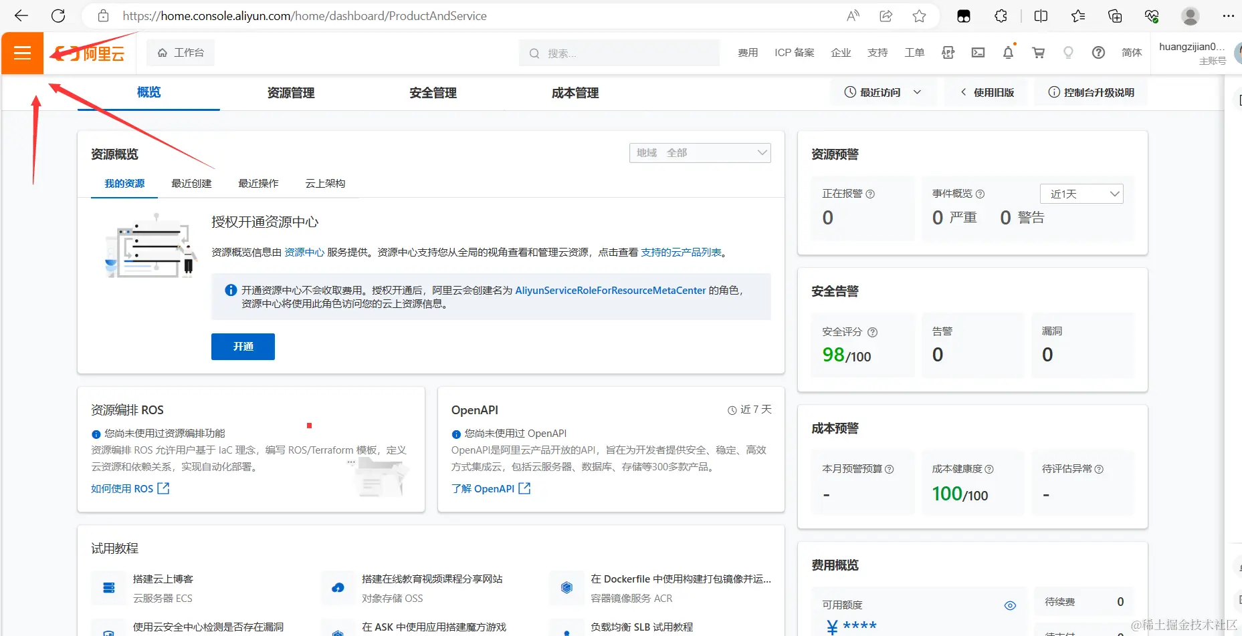Open the 近1天 time range dropdown
The image size is (1242, 636).
pyautogui.click(x=1081, y=194)
